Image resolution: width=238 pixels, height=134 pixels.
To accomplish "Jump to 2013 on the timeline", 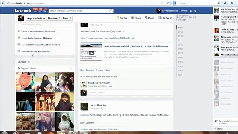I will tap(180, 32).
